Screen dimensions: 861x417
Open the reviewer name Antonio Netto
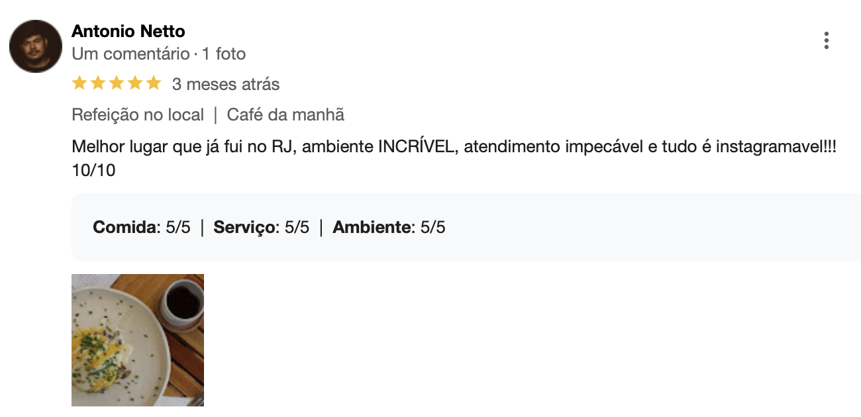(x=128, y=31)
